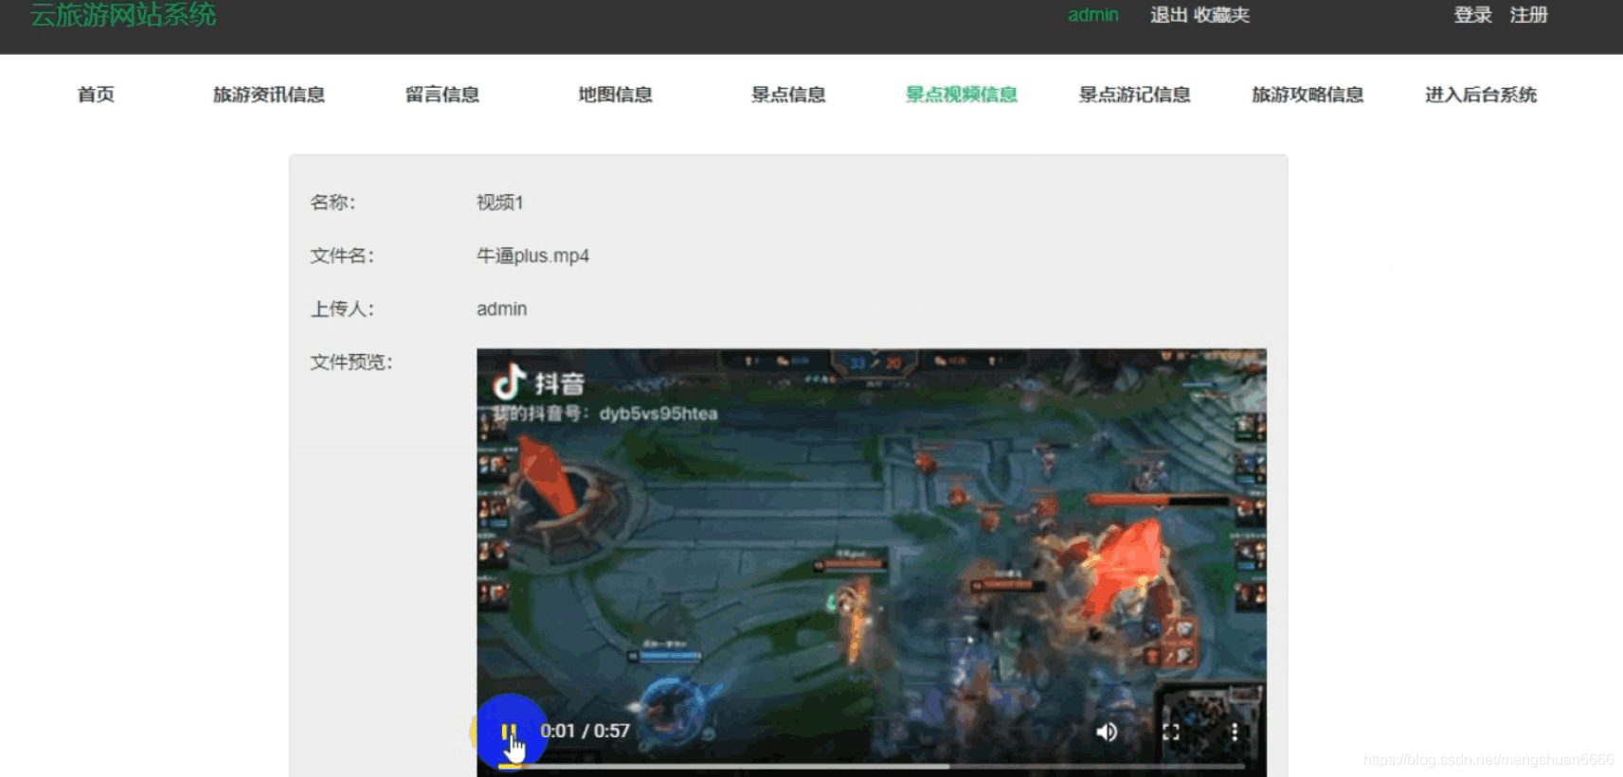Click the 名称: label

[333, 203]
